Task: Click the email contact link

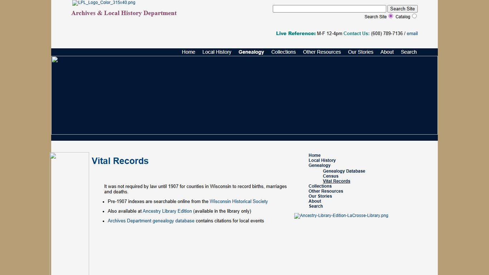Action: pos(412,33)
